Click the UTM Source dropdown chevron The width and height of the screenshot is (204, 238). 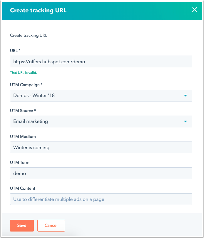point(186,121)
